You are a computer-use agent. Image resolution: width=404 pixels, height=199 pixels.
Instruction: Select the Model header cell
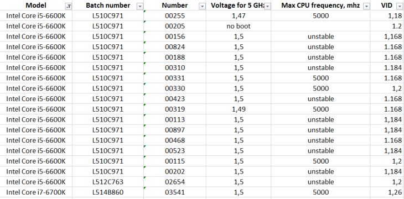(x=36, y=6)
